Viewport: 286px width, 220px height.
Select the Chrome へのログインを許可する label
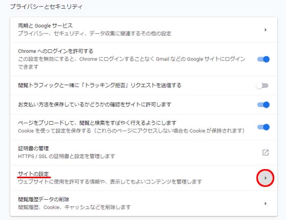[56, 51]
